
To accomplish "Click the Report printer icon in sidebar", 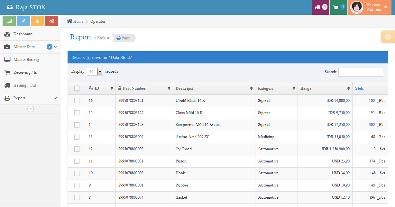I will (7, 98).
